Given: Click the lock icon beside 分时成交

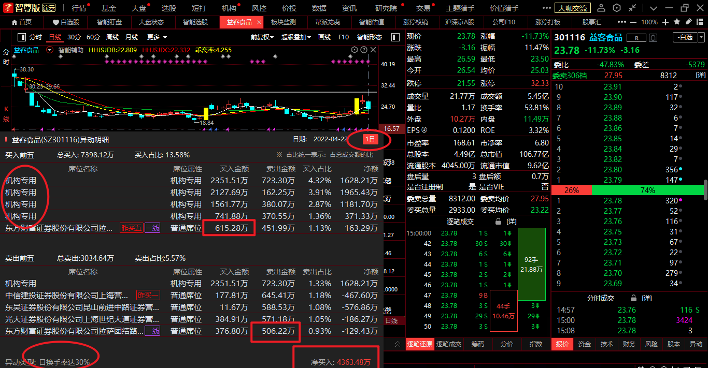Looking at the screenshot, I should tap(633, 298).
